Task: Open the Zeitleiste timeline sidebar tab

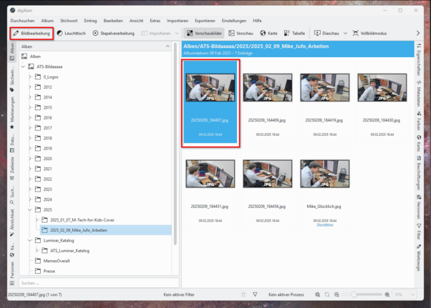Action: click(12, 169)
